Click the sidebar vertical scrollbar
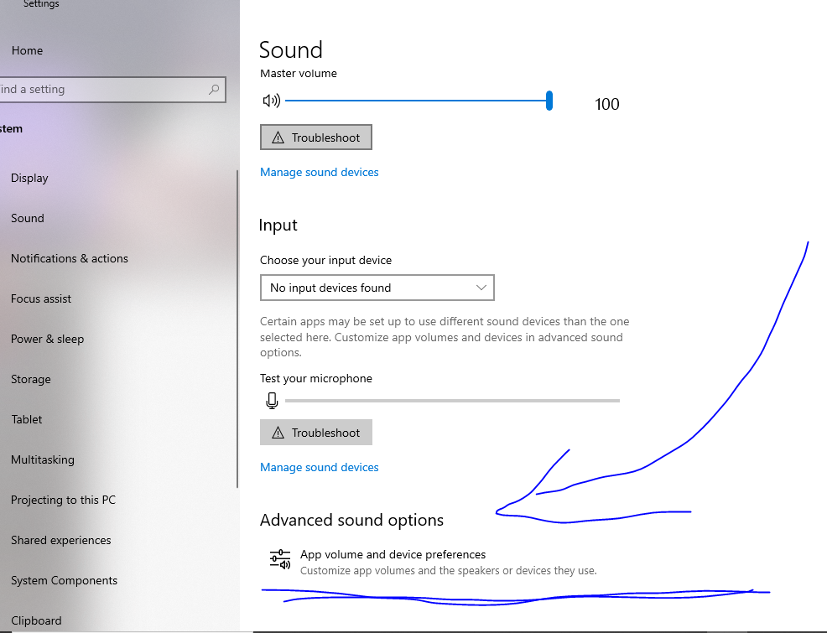 coord(237,327)
